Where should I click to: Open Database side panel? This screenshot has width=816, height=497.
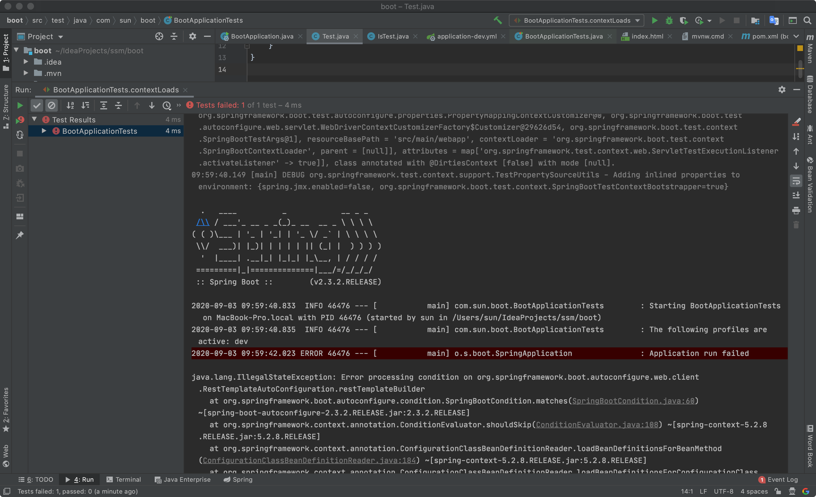(x=810, y=95)
